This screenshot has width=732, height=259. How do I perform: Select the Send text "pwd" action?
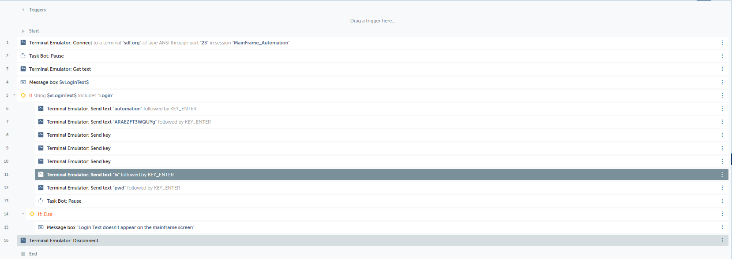click(382, 188)
